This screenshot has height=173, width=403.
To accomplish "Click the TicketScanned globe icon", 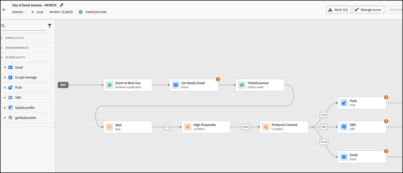I will point(242,85).
